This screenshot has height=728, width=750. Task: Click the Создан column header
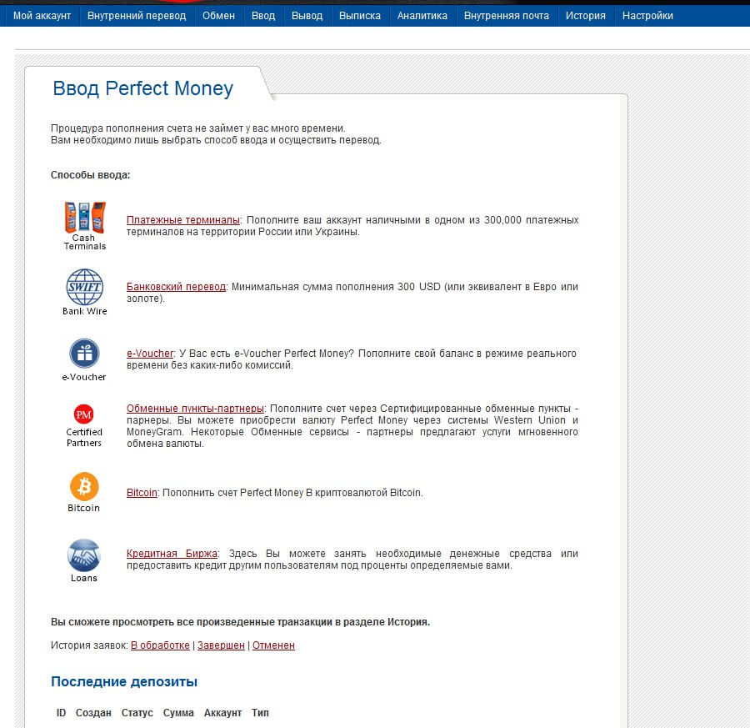pyautogui.click(x=93, y=713)
